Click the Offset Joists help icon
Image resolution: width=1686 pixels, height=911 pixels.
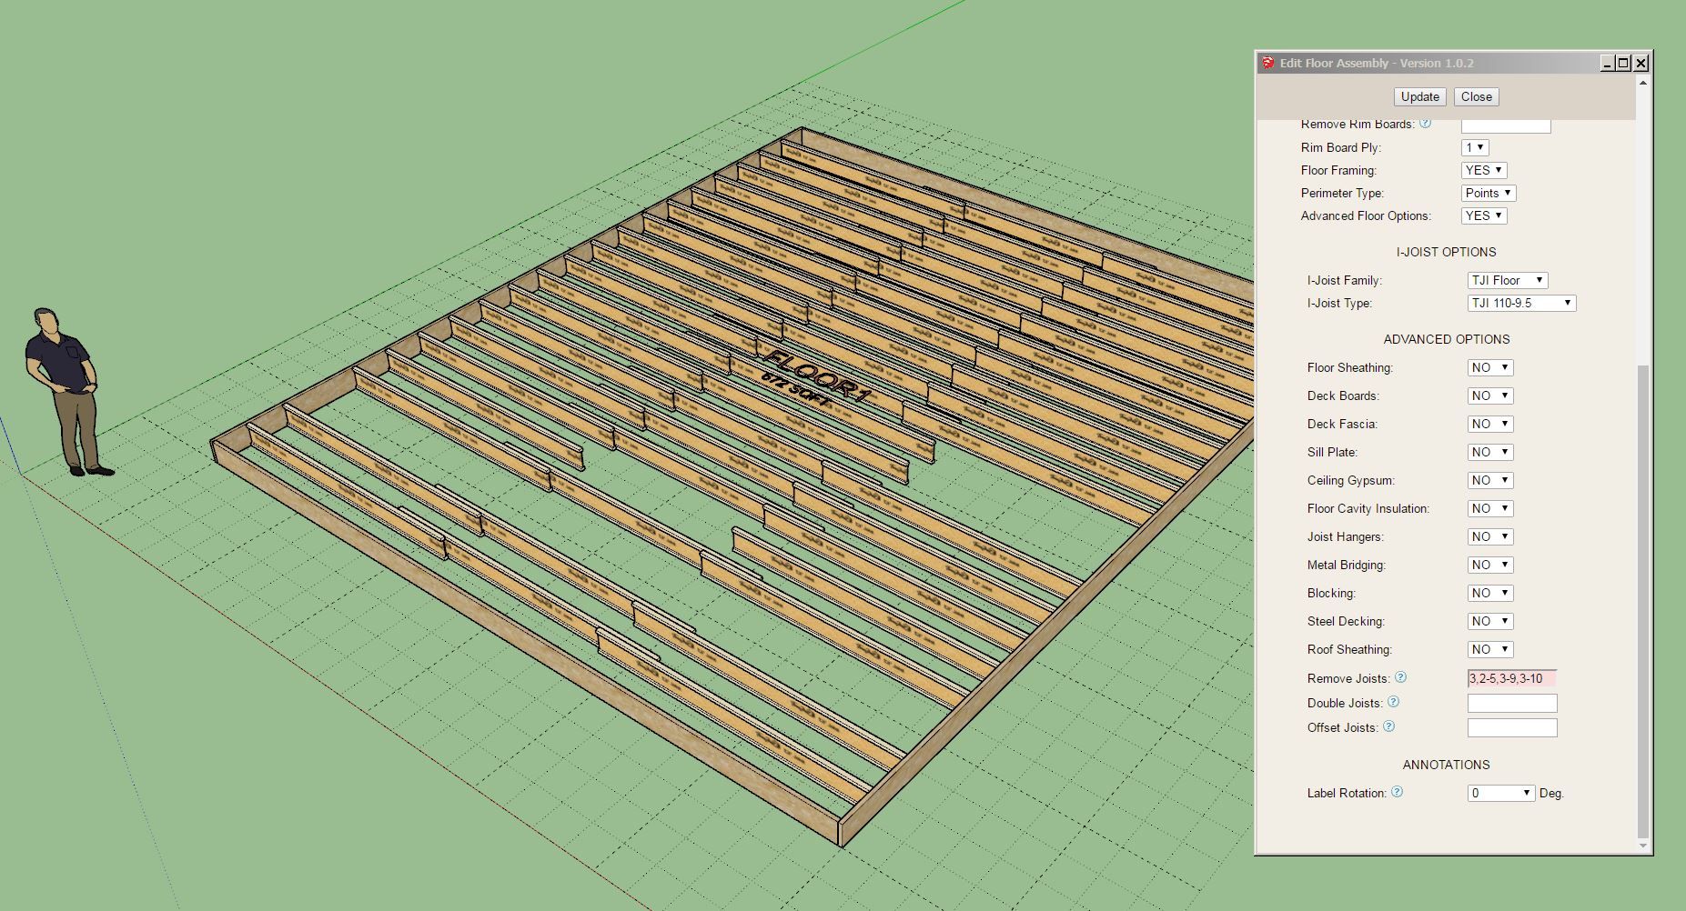coord(1388,726)
